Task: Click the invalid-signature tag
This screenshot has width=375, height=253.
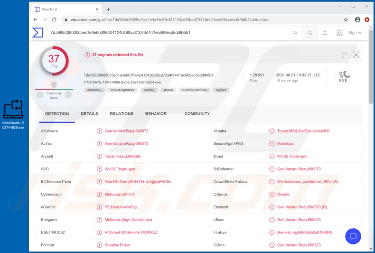Action: click(x=122, y=90)
